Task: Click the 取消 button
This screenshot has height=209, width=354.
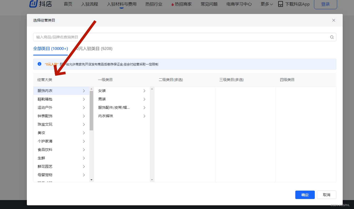Action: (327, 195)
